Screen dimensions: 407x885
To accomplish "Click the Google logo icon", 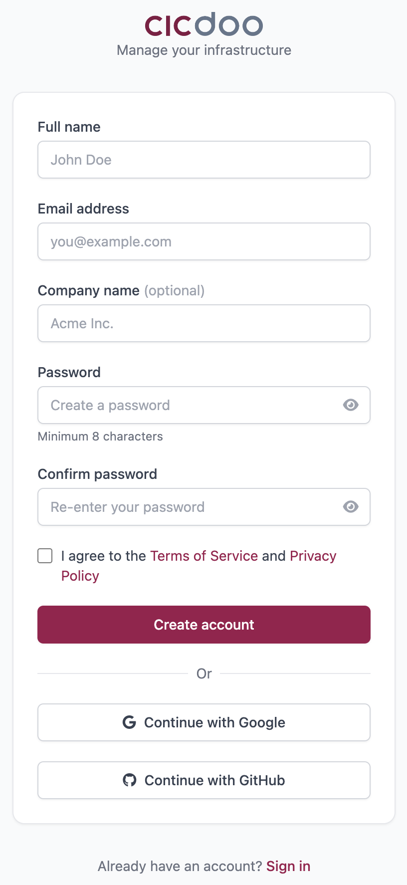I will click(x=129, y=722).
